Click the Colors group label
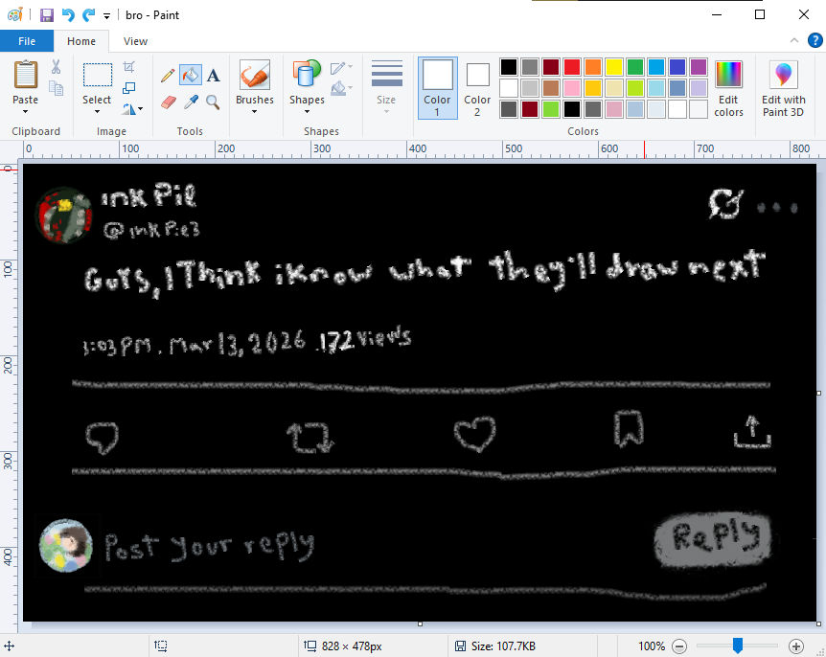 pos(584,131)
